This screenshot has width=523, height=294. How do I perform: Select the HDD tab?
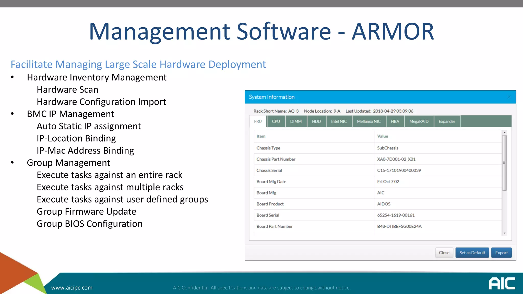(316, 121)
